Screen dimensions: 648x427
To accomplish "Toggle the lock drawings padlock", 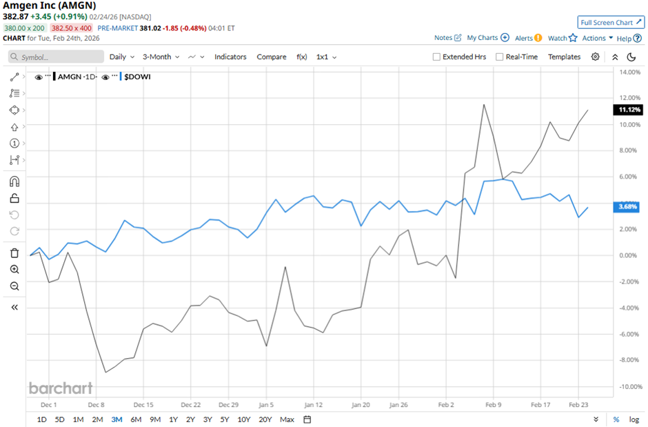I will pos(14,198).
